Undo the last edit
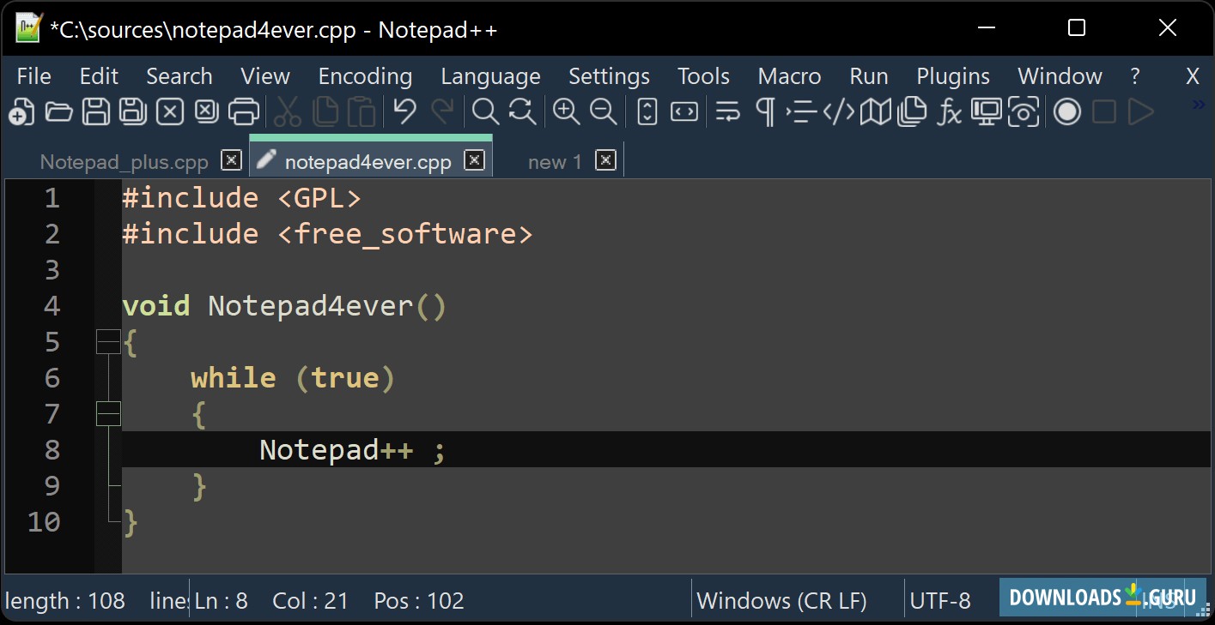The image size is (1215, 625). [405, 112]
